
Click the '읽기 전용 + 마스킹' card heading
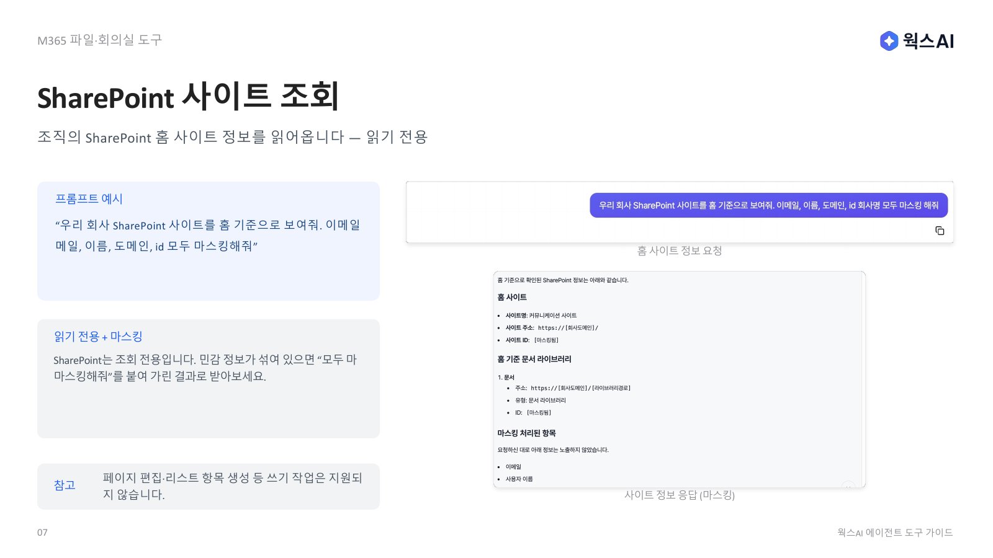point(98,337)
